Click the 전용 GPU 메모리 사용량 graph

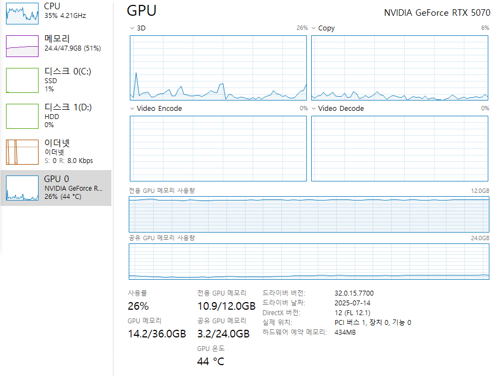coord(309,214)
